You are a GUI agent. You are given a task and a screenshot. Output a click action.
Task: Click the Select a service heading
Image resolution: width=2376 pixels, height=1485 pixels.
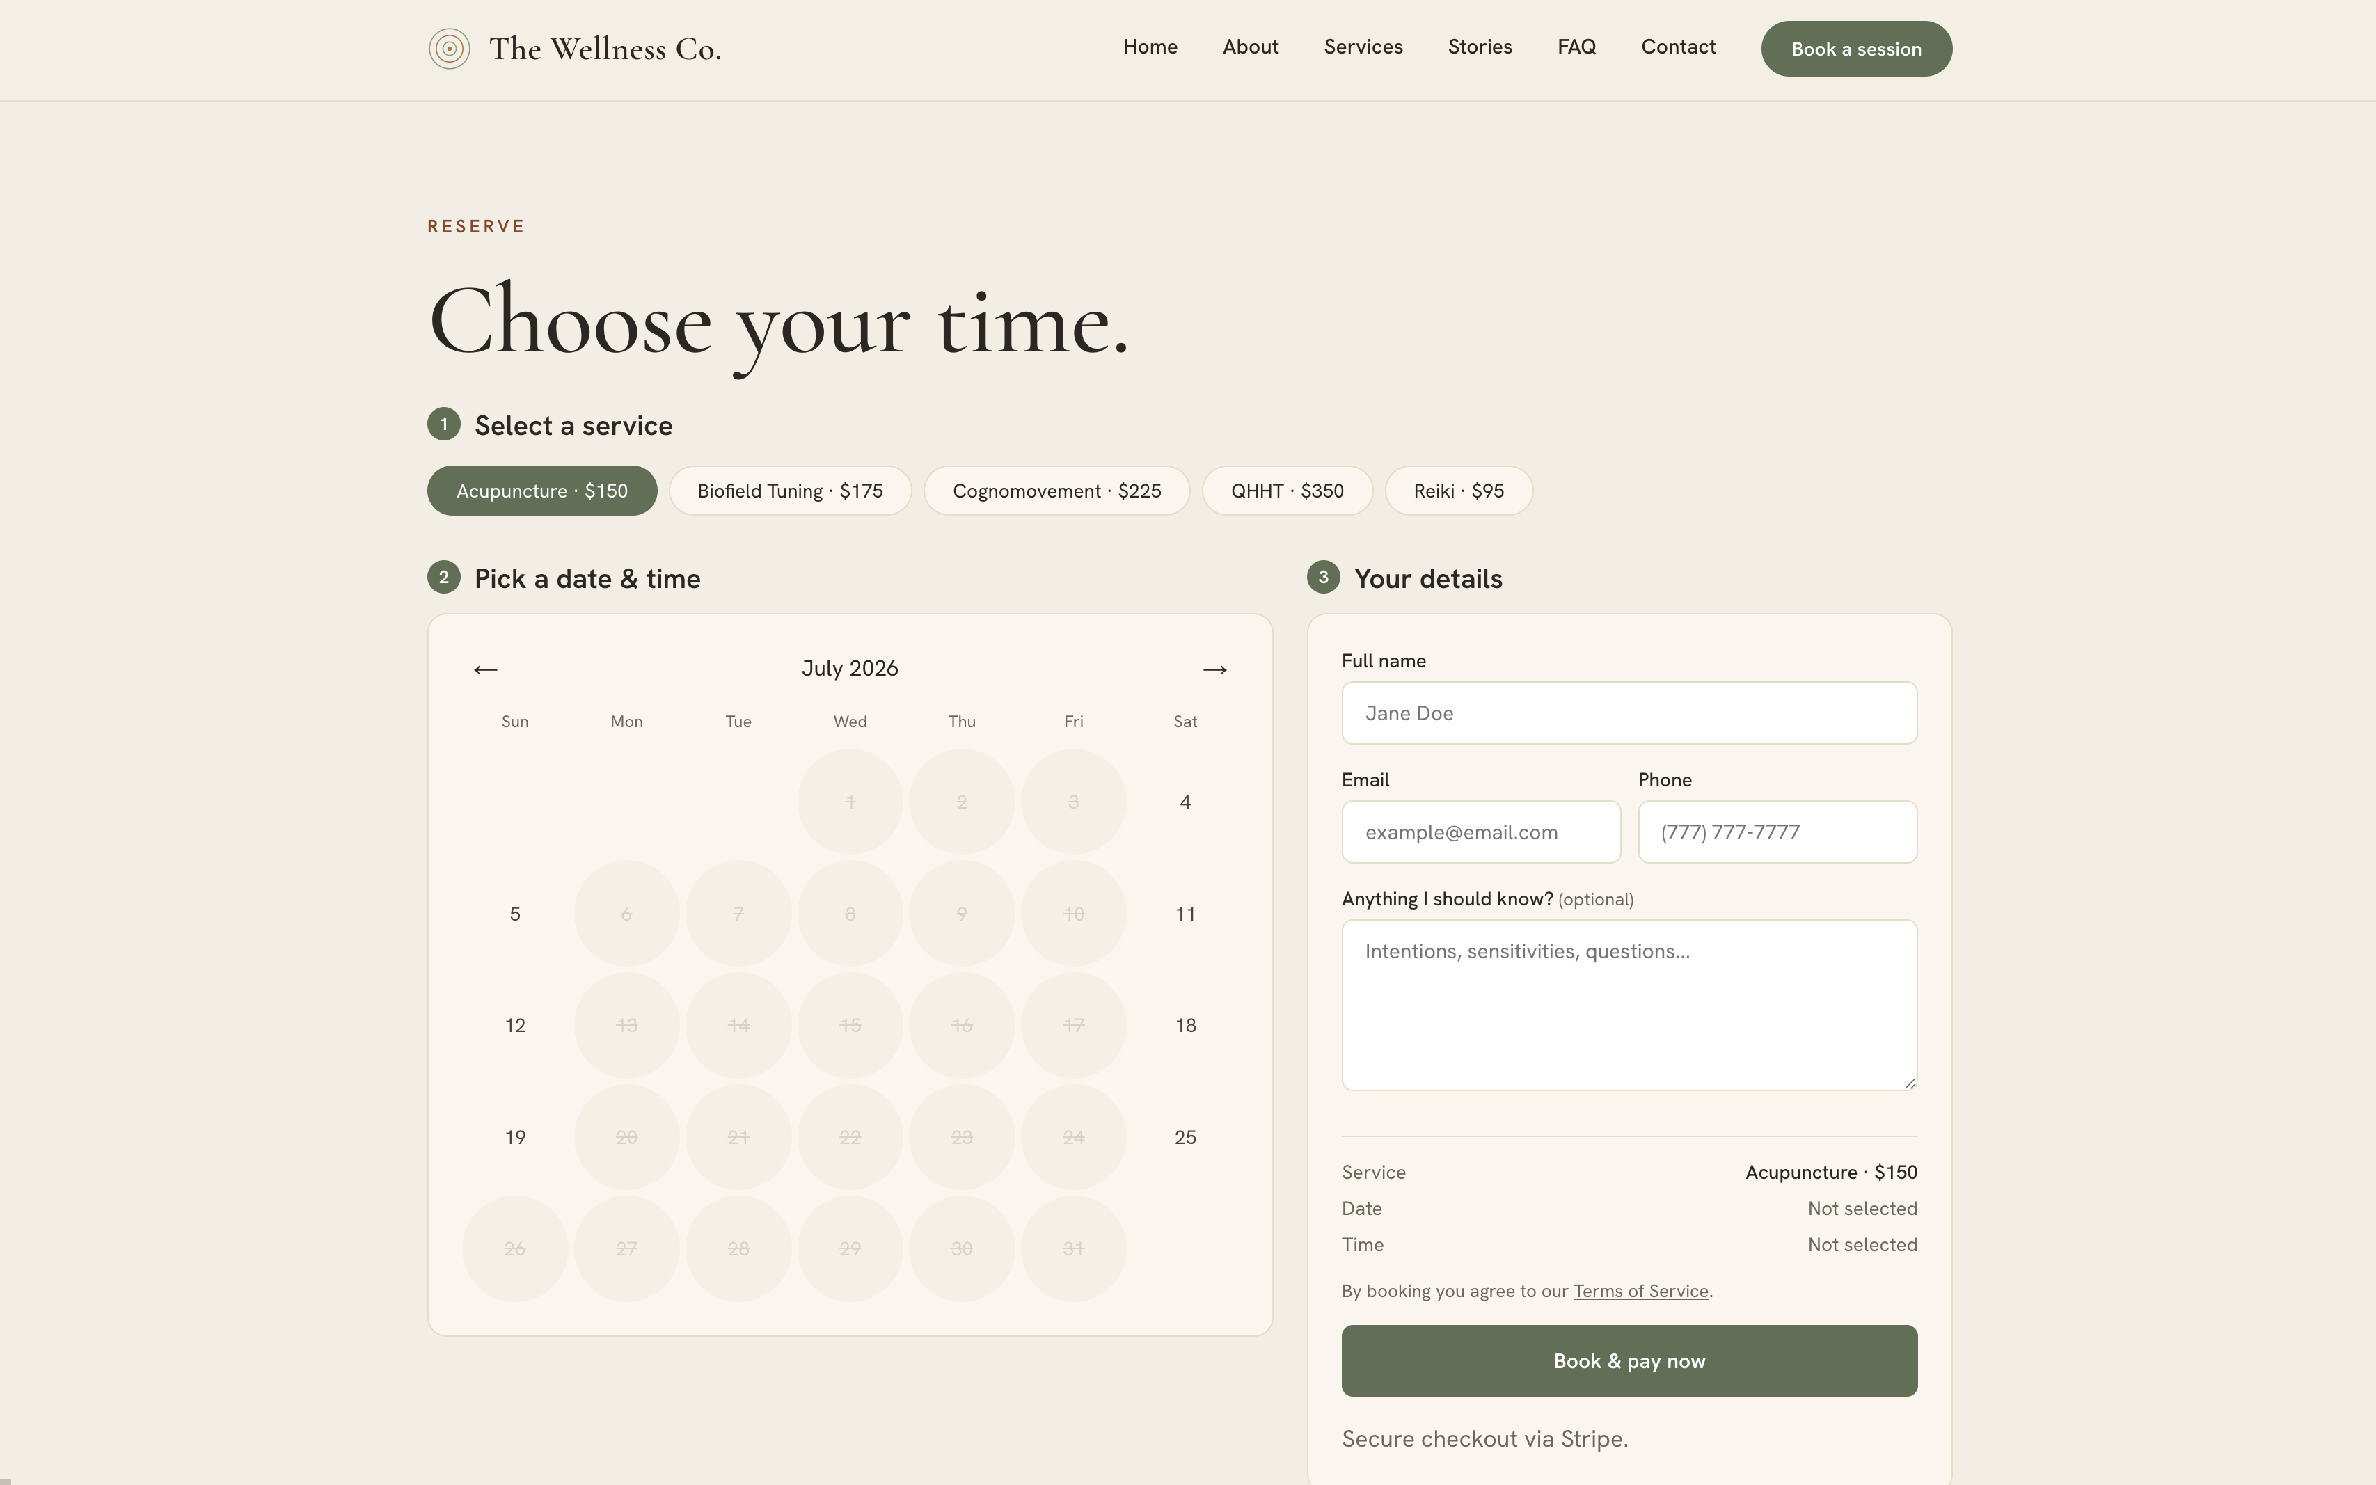point(573,425)
